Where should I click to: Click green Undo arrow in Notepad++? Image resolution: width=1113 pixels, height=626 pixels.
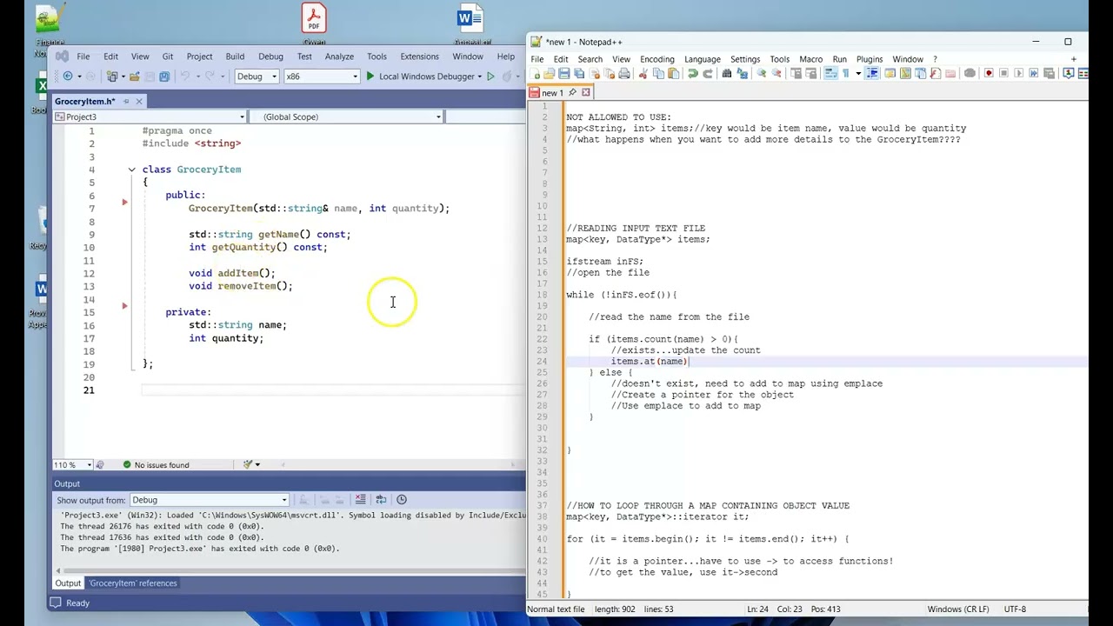click(x=692, y=74)
